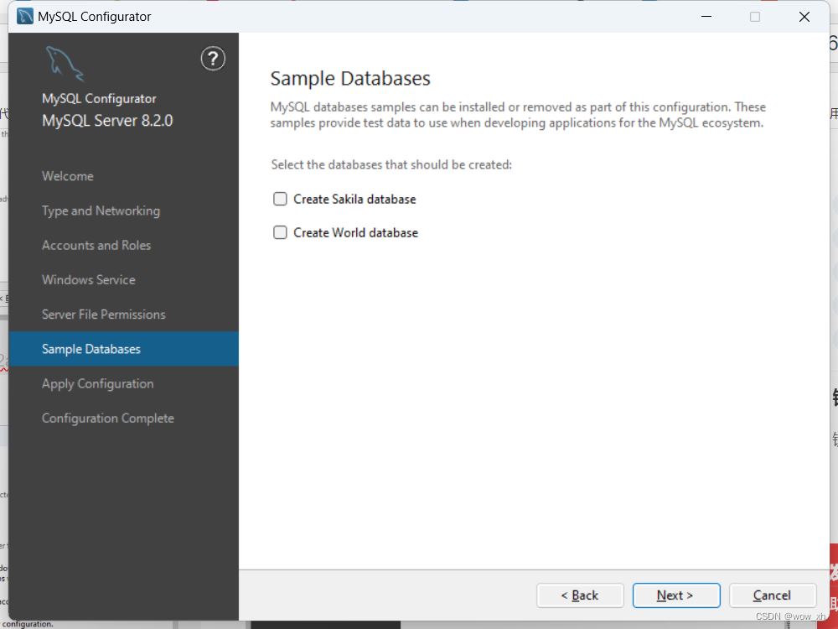Open Configuration Complete step
Image resolution: width=838 pixels, height=629 pixels.
(x=108, y=418)
